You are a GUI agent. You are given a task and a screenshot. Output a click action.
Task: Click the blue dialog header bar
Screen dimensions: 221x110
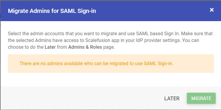(111, 11)
